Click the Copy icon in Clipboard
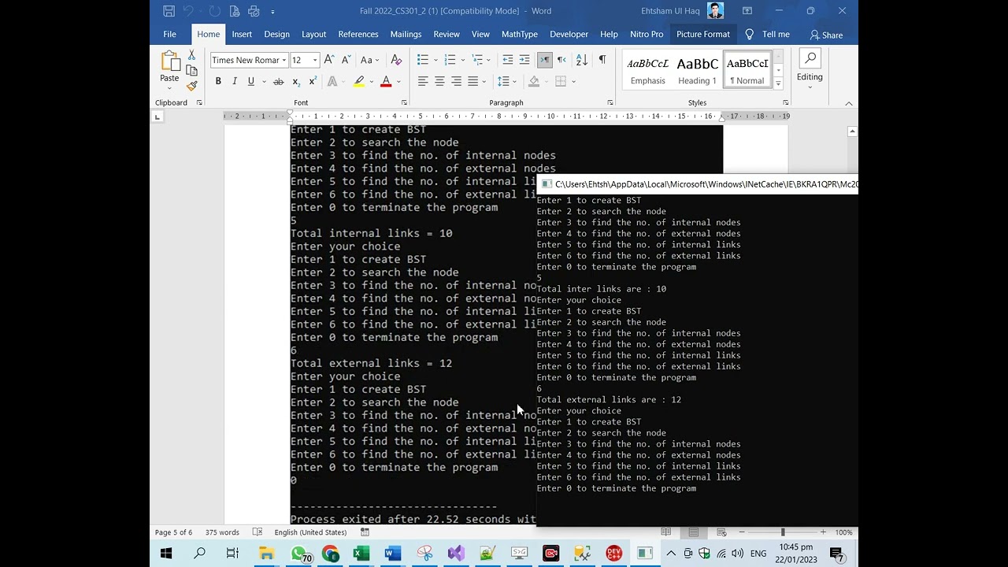 pyautogui.click(x=191, y=71)
